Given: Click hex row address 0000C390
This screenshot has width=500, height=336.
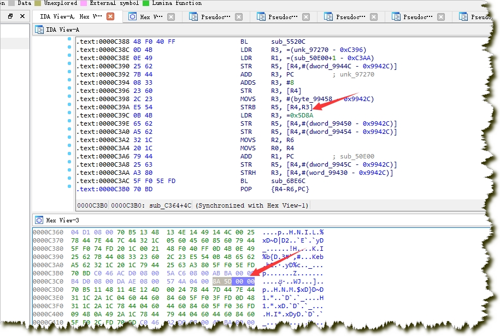Looking at the screenshot, I should 48,257.
